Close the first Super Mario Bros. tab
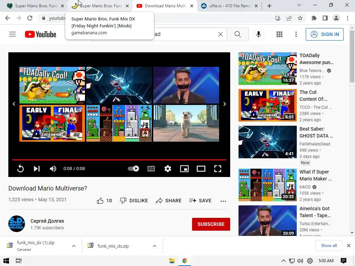355x266 pixels. (62, 6)
